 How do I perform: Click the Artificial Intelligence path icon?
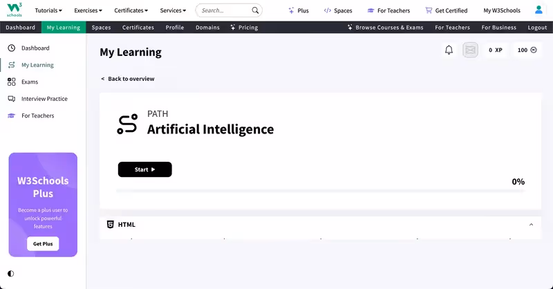(x=127, y=124)
